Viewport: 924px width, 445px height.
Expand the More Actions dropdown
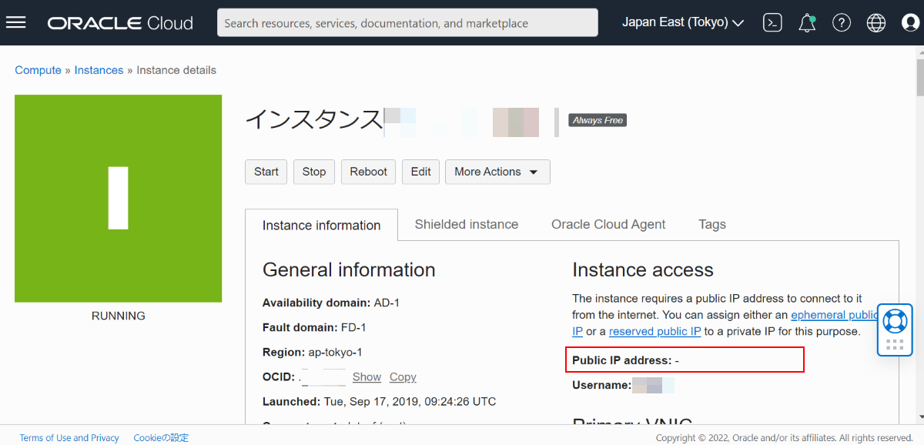click(497, 172)
